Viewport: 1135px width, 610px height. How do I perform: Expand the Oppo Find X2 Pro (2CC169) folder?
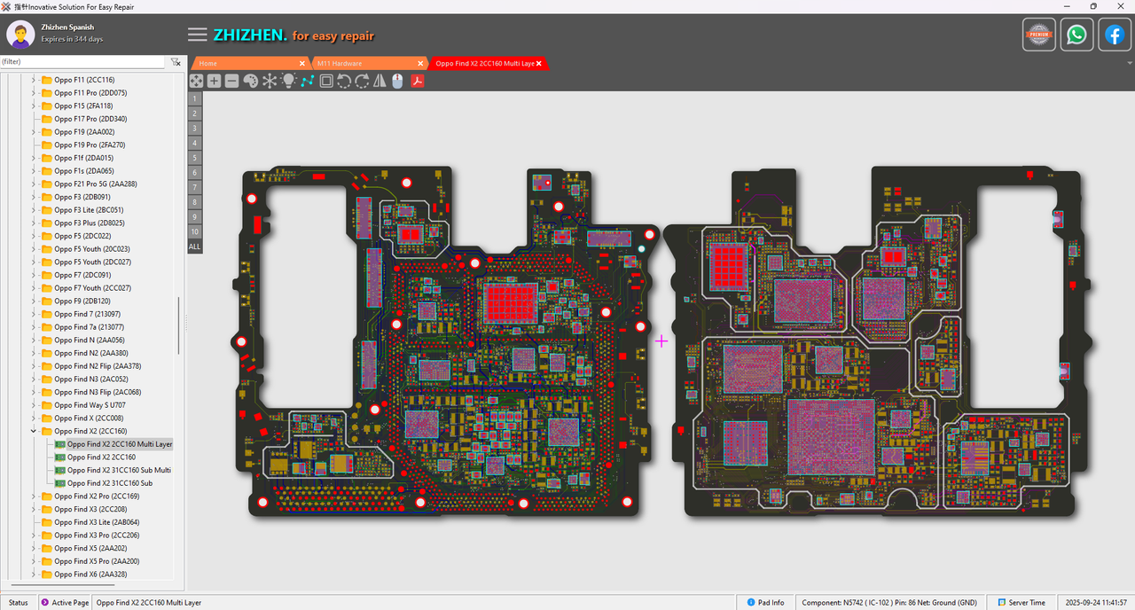[x=34, y=496]
